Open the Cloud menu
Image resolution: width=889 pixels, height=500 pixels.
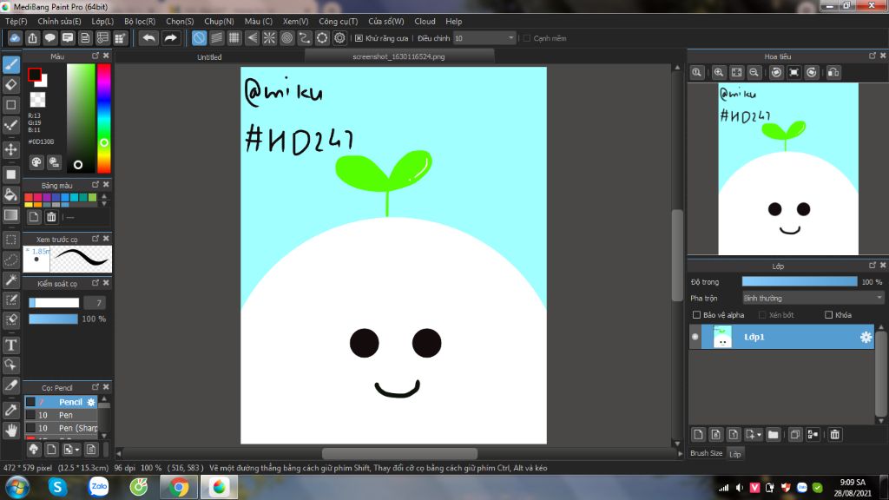[425, 21]
